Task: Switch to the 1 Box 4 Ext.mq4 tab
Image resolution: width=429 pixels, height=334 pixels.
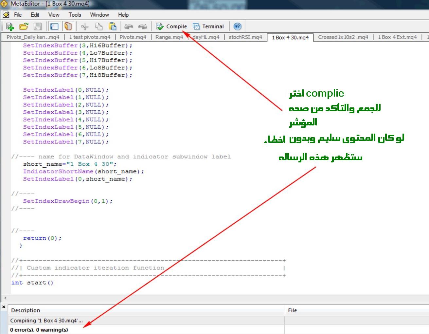Action: [397, 37]
